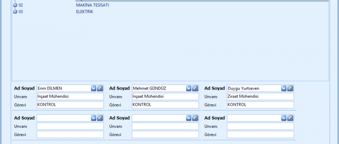
Task: Click eraser icon of lower-right empty Ad Soyad
Action: [x=290, y=118]
